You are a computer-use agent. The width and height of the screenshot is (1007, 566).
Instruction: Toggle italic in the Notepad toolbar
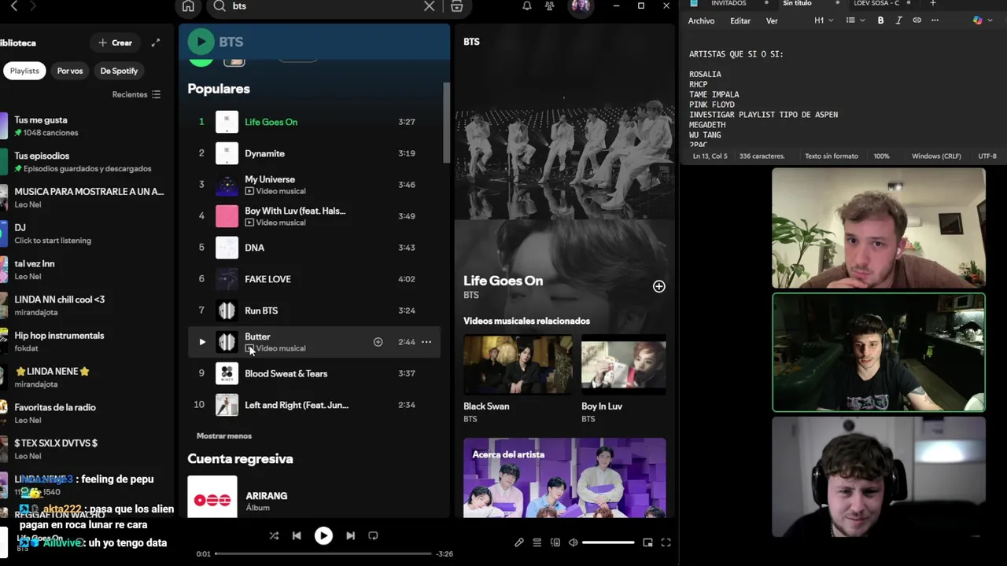(898, 20)
